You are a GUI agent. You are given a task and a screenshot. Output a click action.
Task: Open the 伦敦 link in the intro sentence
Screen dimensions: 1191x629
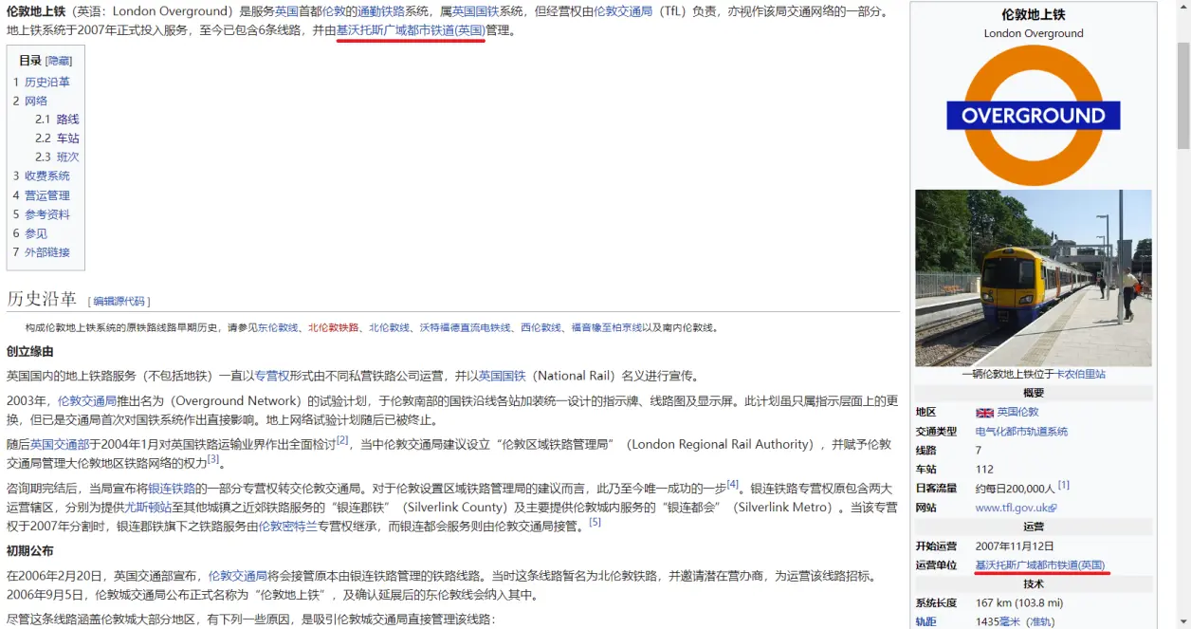click(x=334, y=11)
